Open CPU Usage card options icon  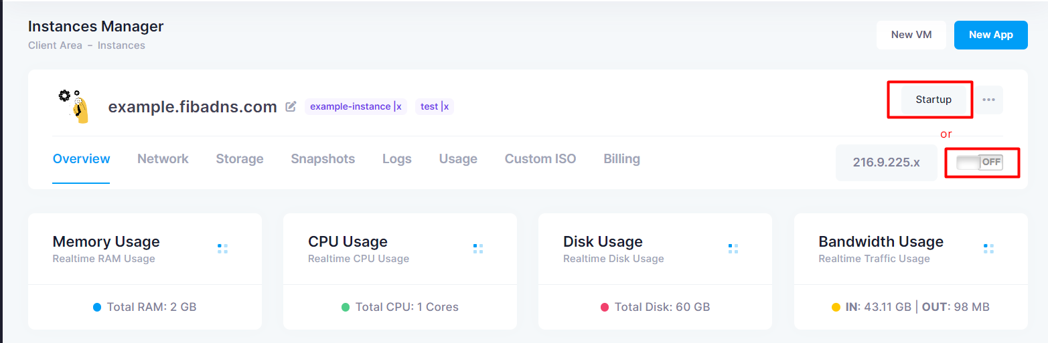478,249
